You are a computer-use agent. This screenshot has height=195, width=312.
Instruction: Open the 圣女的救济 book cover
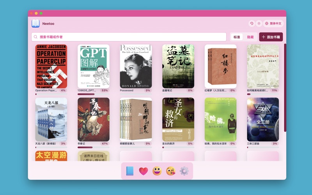pos(178,119)
